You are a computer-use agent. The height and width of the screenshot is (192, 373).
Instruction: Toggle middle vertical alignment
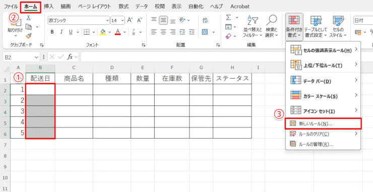point(163,20)
